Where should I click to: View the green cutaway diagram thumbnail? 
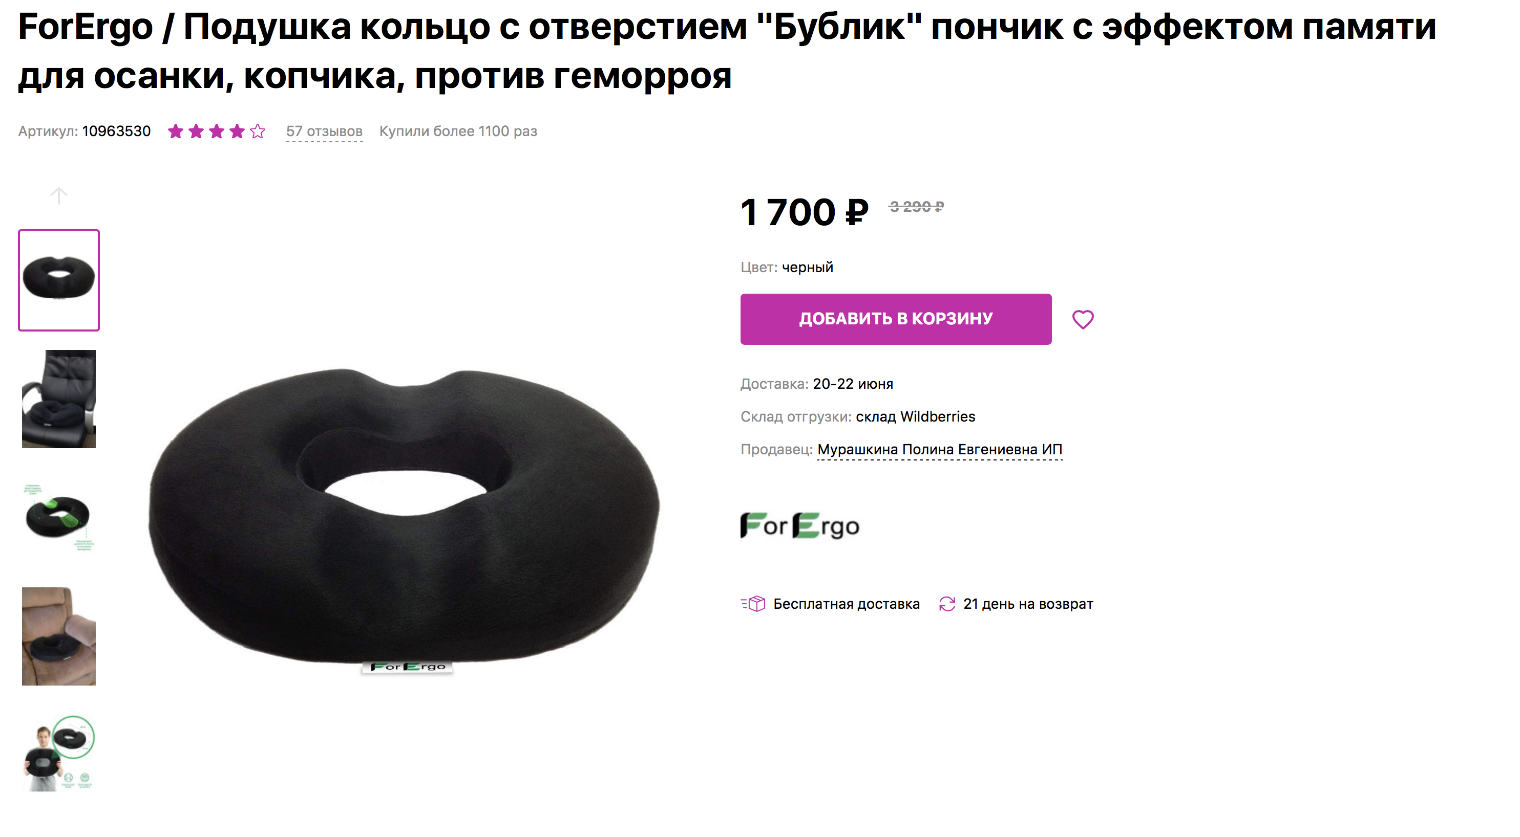click(58, 518)
